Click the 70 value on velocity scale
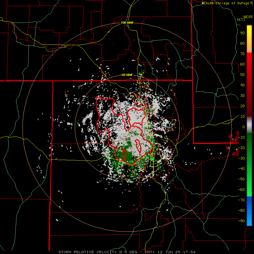Image resolution: width=254 pixels, height=254 pixels. (x=242, y=54)
